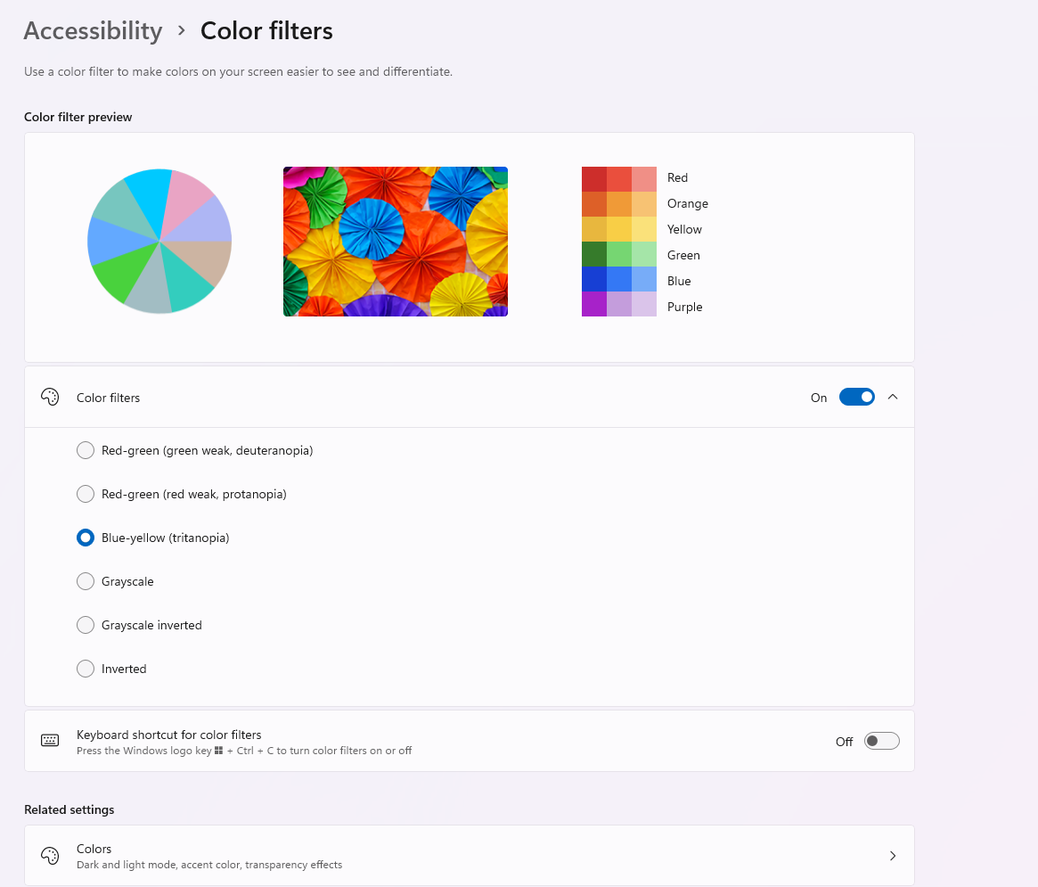Click the palette icon next to Colors

pos(49,855)
